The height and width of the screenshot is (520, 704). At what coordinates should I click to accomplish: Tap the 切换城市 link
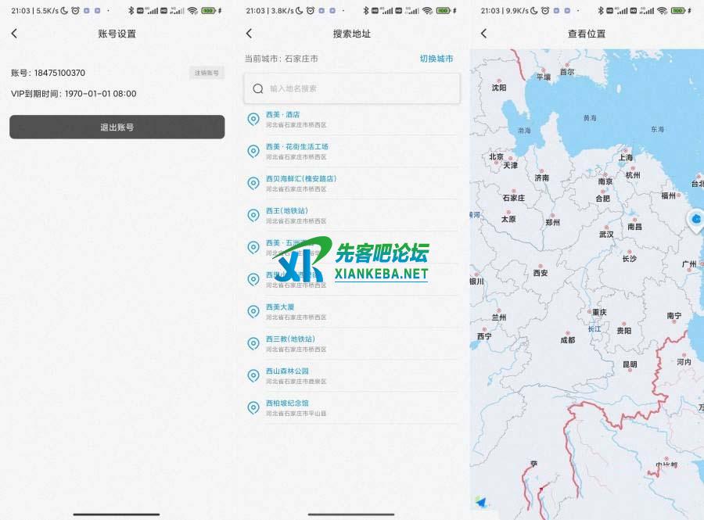pyautogui.click(x=436, y=59)
